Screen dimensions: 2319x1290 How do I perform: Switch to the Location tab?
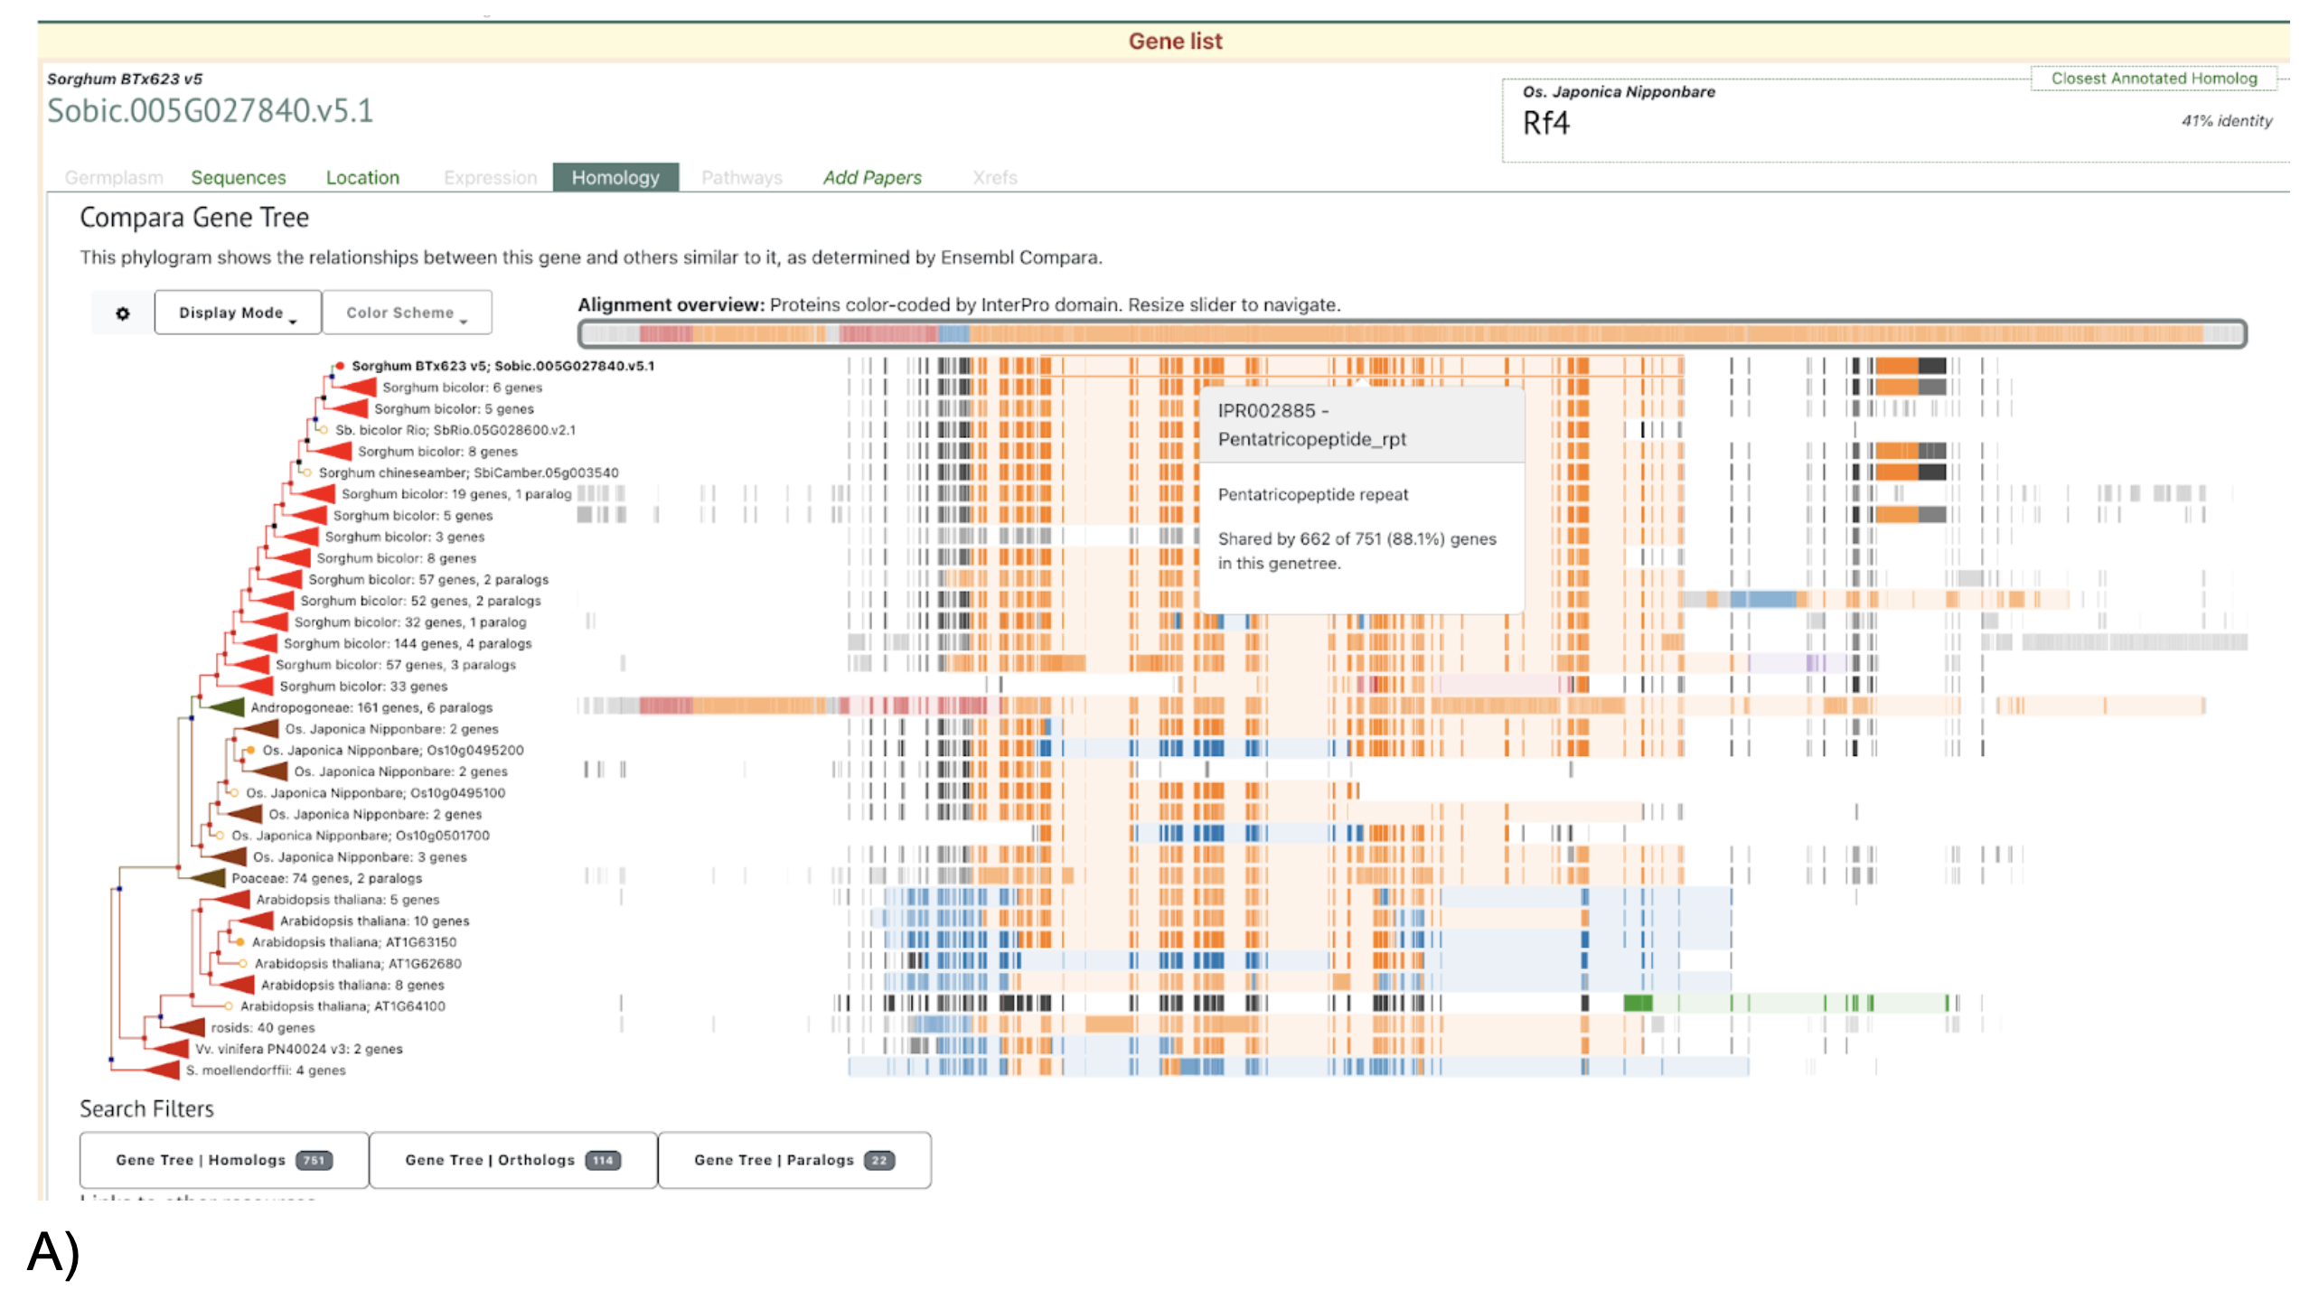[362, 178]
